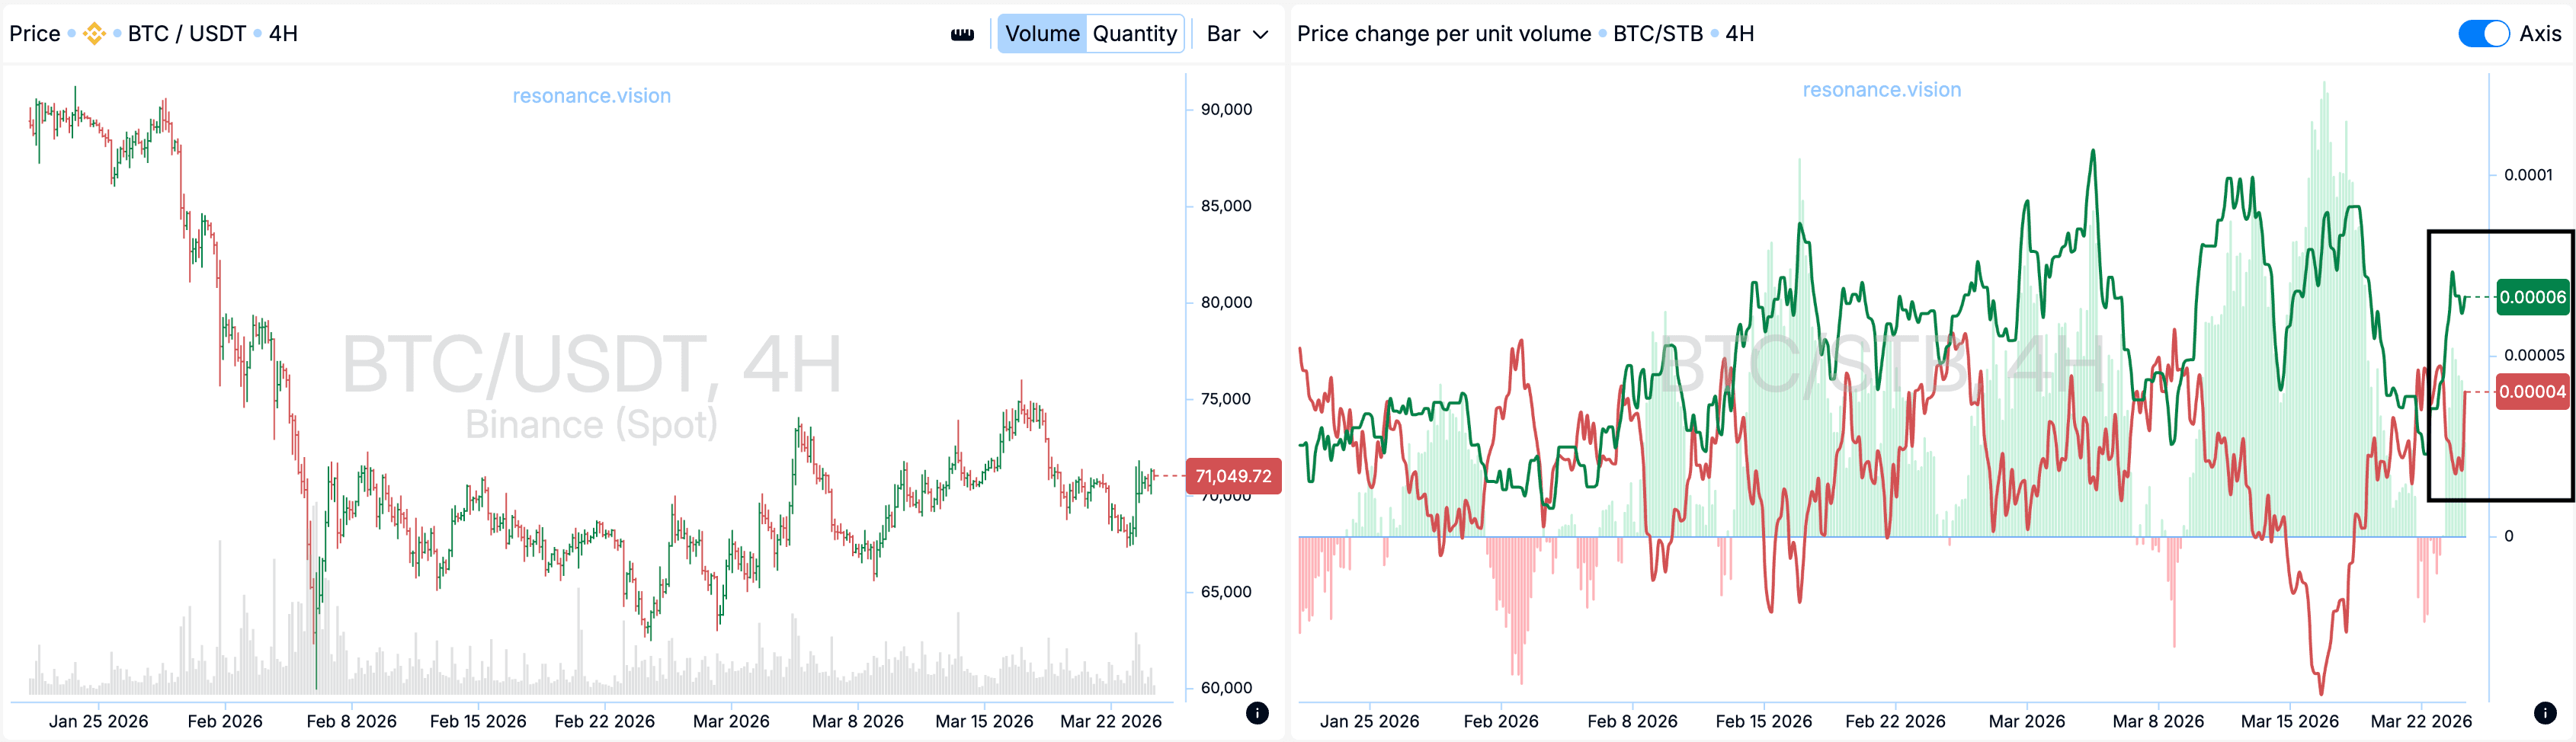This screenshot has width=2576, height=742.
Task: Click the green 0.00006 value label
Action: [2532, 297]
